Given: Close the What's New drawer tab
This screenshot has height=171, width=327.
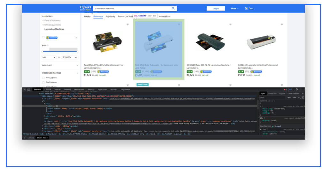Looking at the screenshot, I should pyautogui.click(x=48, y=138).
